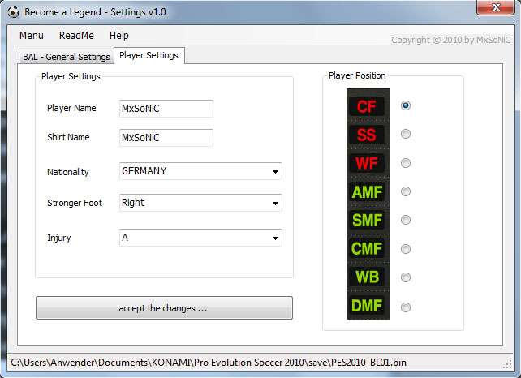The width and height of the screenshot is (521, 378).
Task: Expand the Stronger Foot dropdown
Action: pyautogui.click(x=200, y=203)
